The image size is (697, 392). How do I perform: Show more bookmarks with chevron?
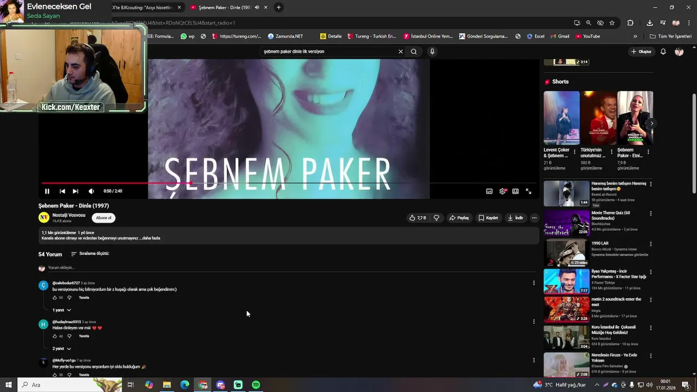tap(635, 36)
